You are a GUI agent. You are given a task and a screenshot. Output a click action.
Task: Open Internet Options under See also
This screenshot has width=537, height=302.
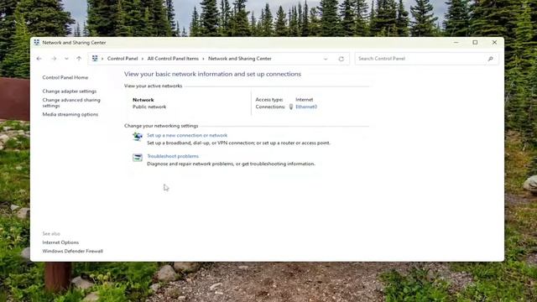60,242
